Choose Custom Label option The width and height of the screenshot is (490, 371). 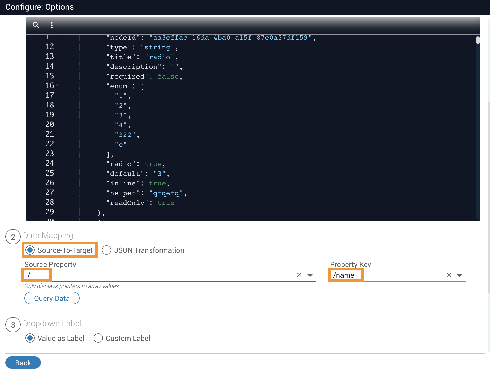point(98,338)
